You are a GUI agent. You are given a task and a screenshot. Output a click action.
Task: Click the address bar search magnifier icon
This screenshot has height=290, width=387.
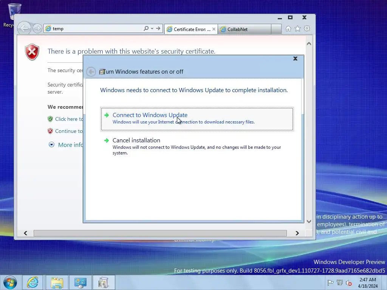[146, 28]
